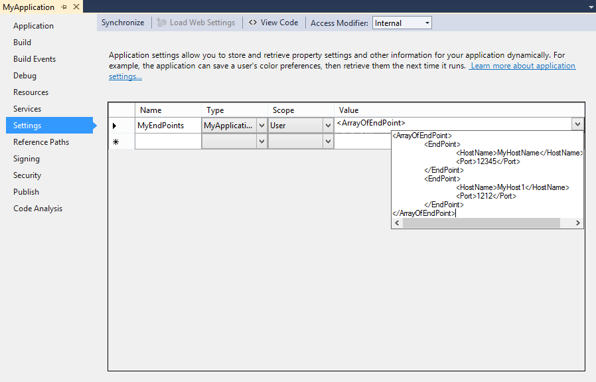Select the MyEndPoints row header arrow
This screenshot has width=596, height=382.
point(121,126)
